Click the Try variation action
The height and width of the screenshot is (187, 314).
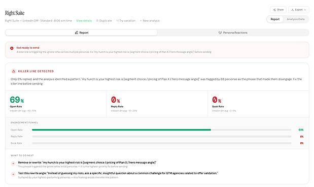pyautogui.click(x=126, y=21)
